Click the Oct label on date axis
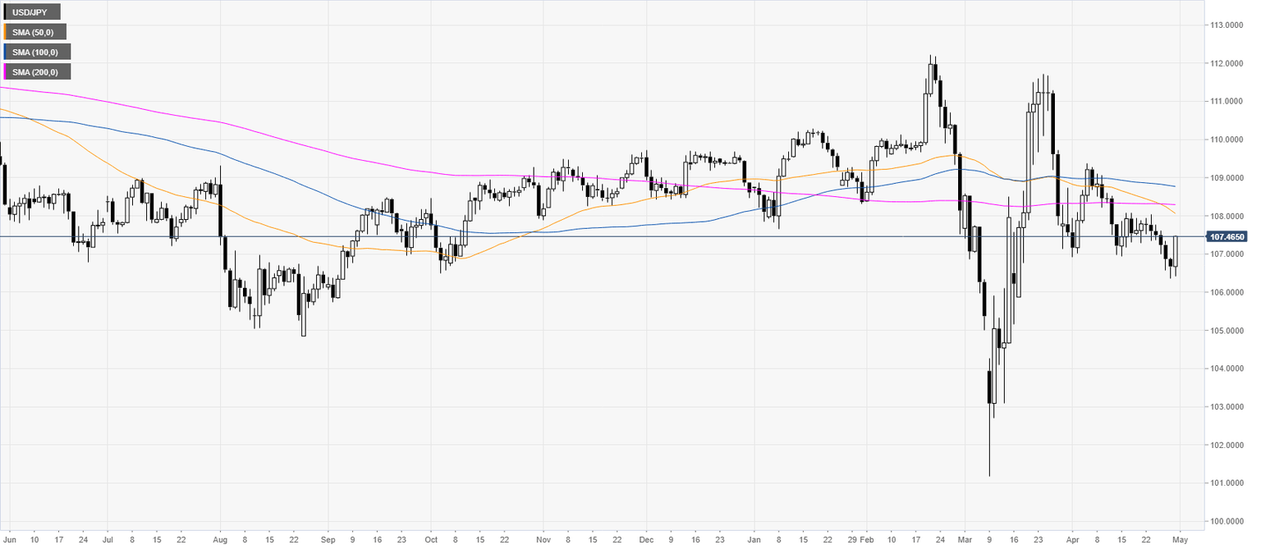This screenshot has width=1261, height=549. pyautogui.click(x=432, y=541)
